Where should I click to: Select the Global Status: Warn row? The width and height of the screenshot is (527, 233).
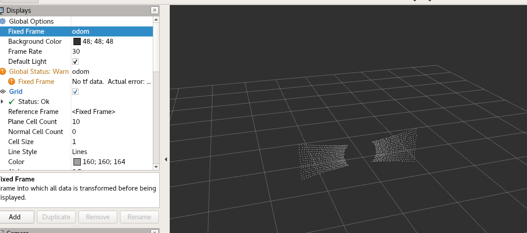click(76, 72)
